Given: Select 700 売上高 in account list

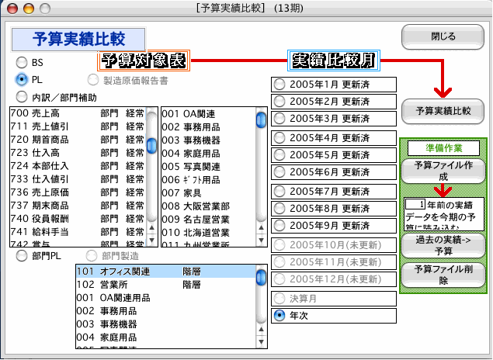Looking at the screenshot, I should (76, 113).
